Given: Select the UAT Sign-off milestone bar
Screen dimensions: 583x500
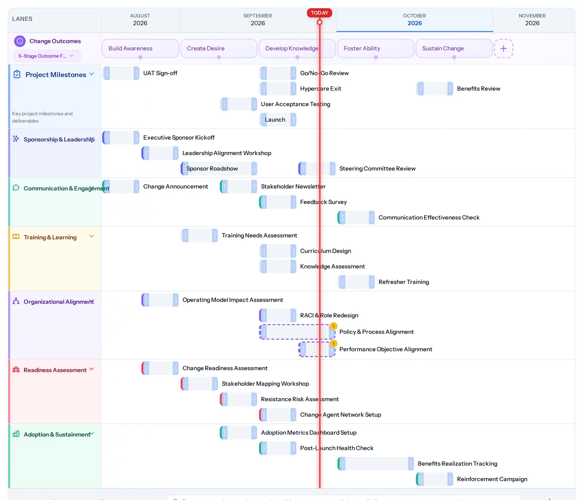Looking at the screenshot, I should (x=121, y=73).
